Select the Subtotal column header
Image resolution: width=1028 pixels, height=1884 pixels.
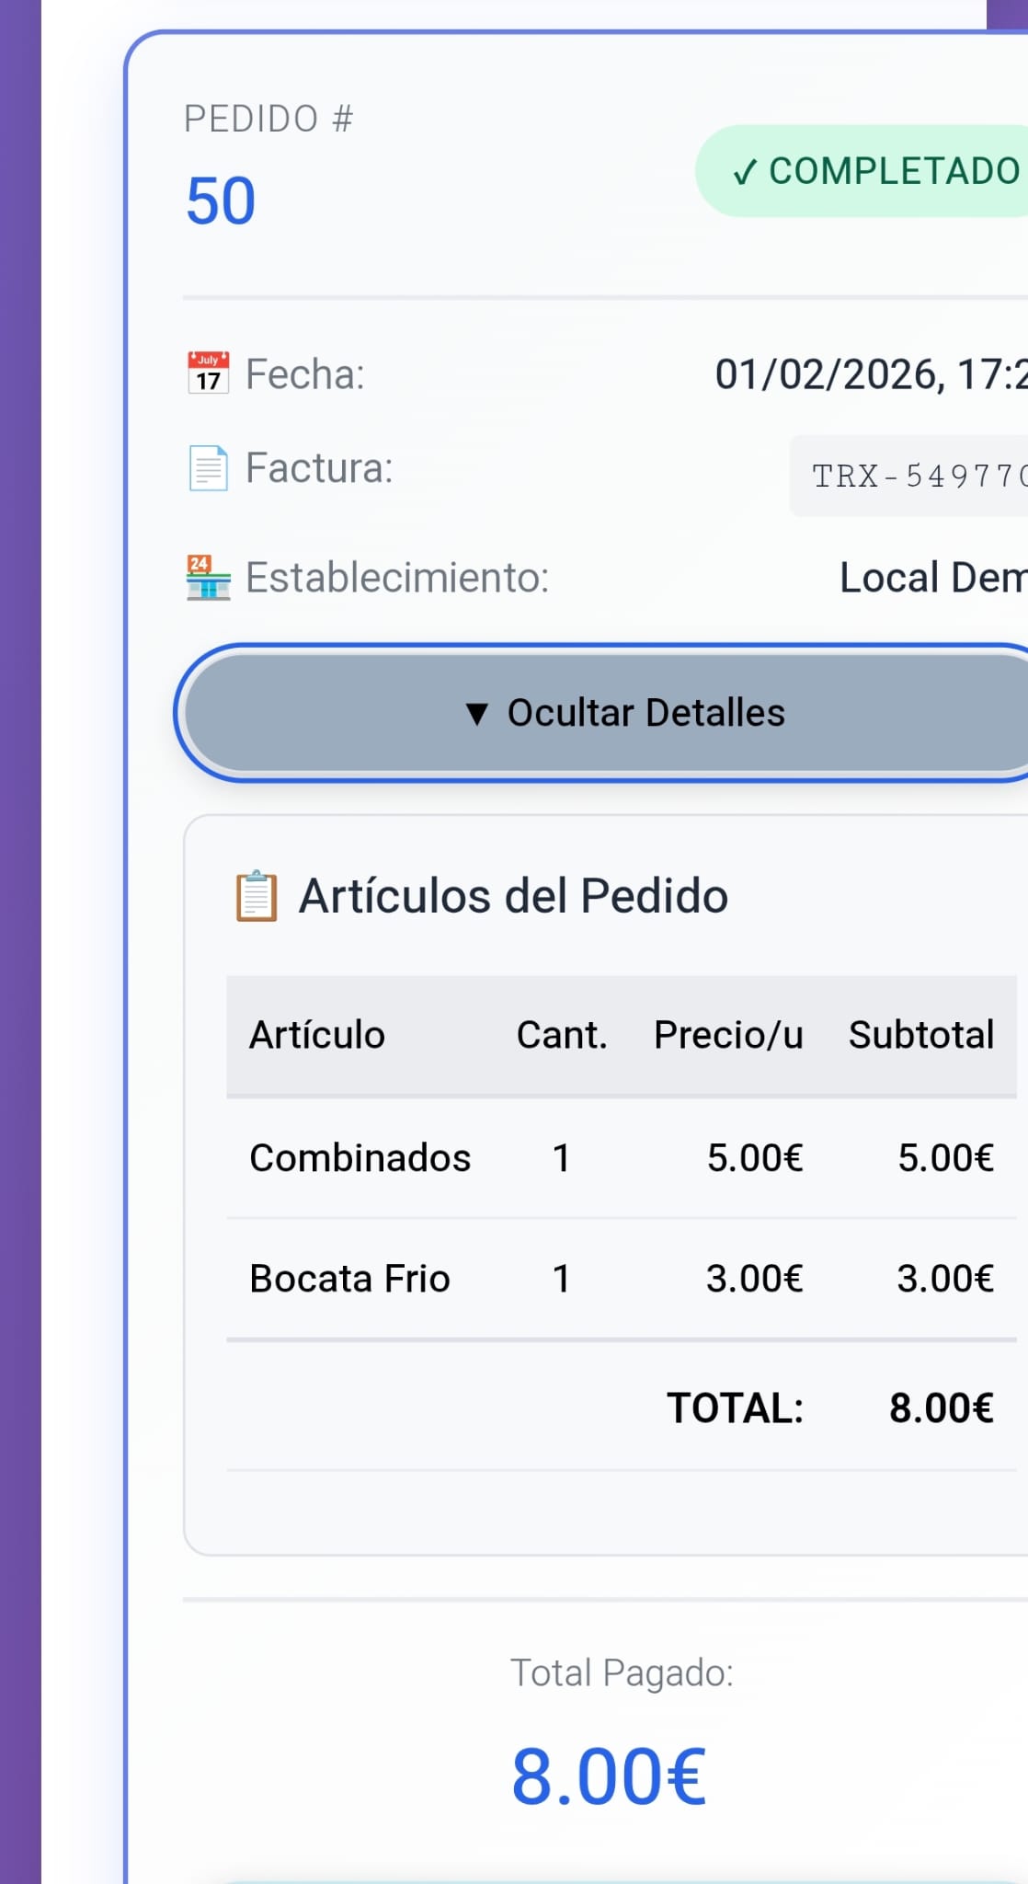click(x=921, y=1034)
